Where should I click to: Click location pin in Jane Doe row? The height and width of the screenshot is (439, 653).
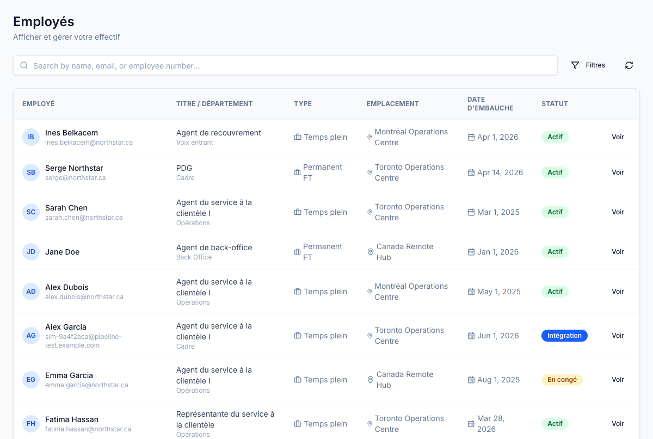pos(371,252)
